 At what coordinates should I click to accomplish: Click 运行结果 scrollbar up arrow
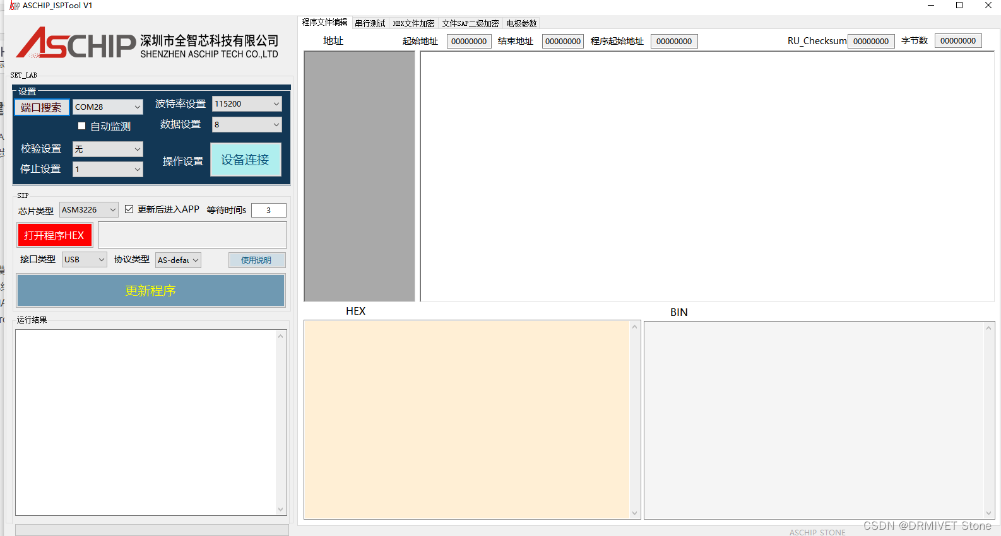[281, 336]
